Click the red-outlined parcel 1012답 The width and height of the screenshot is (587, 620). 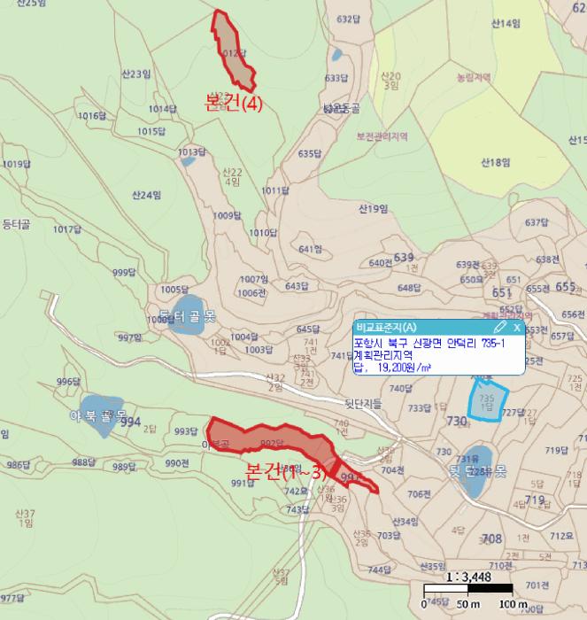pos(233,51)
